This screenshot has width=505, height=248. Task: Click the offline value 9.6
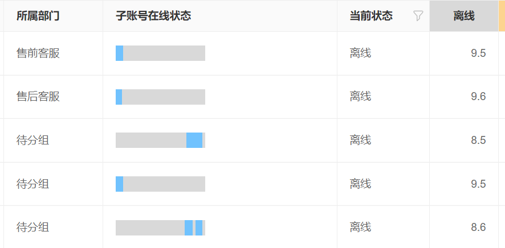[x=478, y=97]
